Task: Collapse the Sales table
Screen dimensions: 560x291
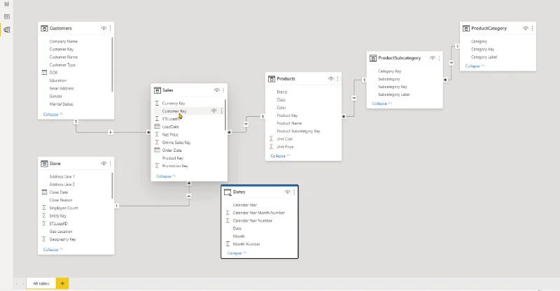Action: click(166, 176)
